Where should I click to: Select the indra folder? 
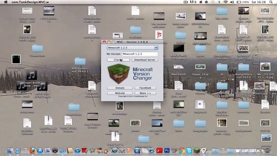[179, 126]
